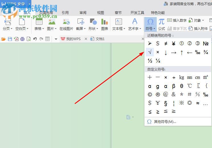Pick the ℃ degree Celsius symbol

189,86
